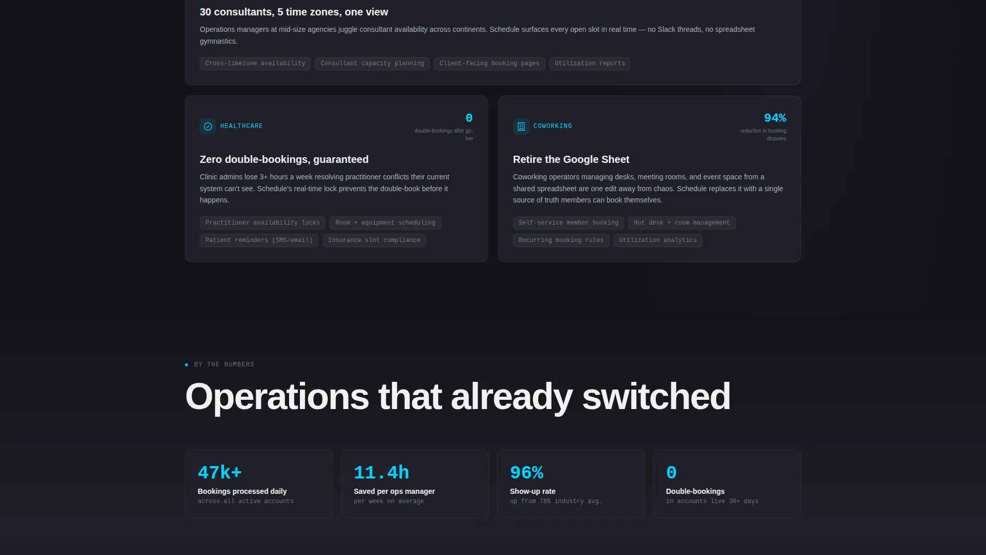This screenshot has height=555, width=986.
Task: Click the Recurring booking rules tag
Action: (561, 240)
